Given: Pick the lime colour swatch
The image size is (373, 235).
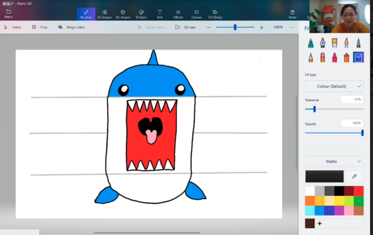Looking at the screenshot, I should 349,201.
